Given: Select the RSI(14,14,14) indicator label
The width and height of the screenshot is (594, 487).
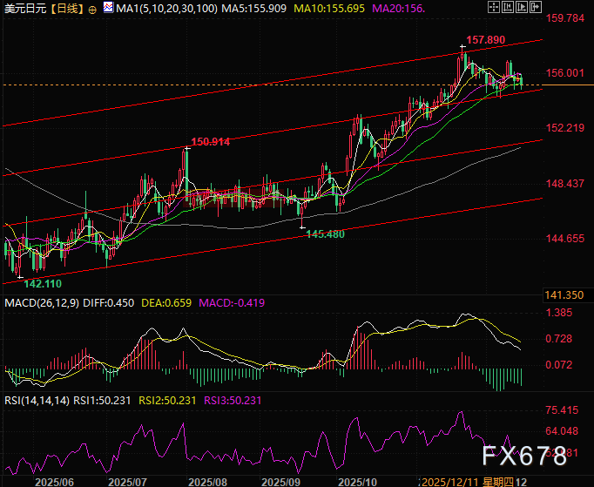Looking at the screenshot, I should [37, 400].
